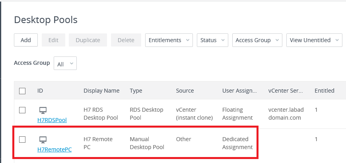Image resolution: width=346 pixels, height=163 pixels.
Task: Toggle the select-all checkbox in table header
Action: pyautogui.click(x=22, y=91)
